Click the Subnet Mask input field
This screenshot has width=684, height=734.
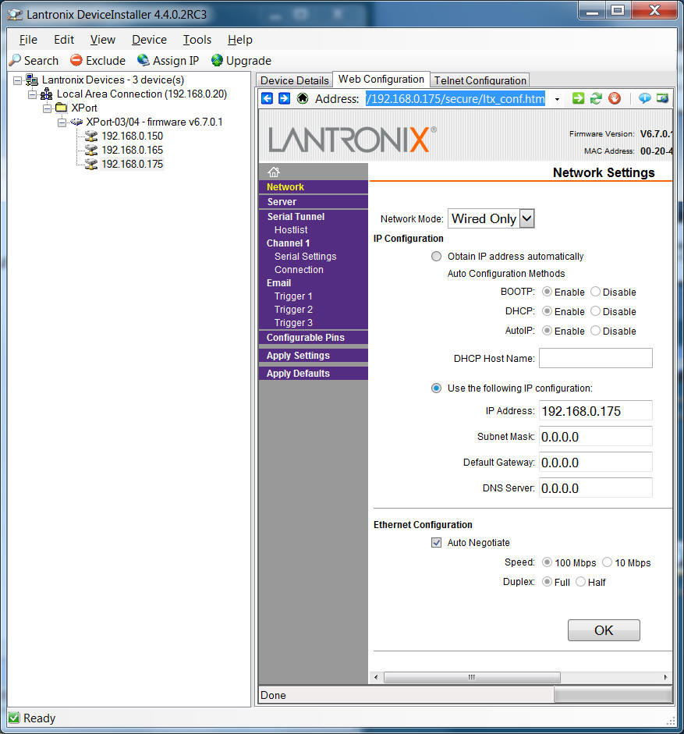[x=596, y=437]
